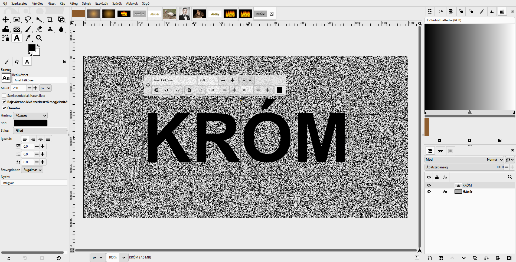
Task: Select the Zoom magnifier tool
Action: point(39,38)
